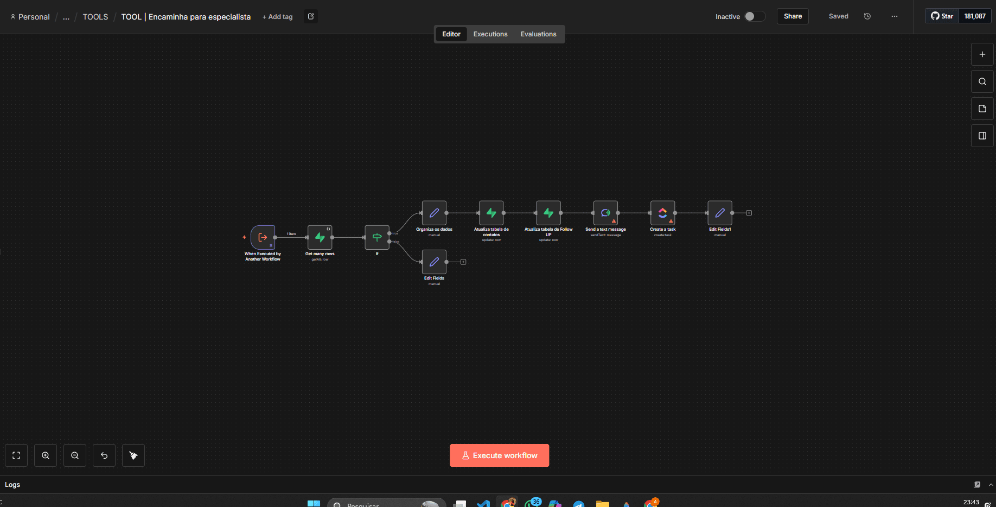Unpin data on the trigger node

(271, 245)
